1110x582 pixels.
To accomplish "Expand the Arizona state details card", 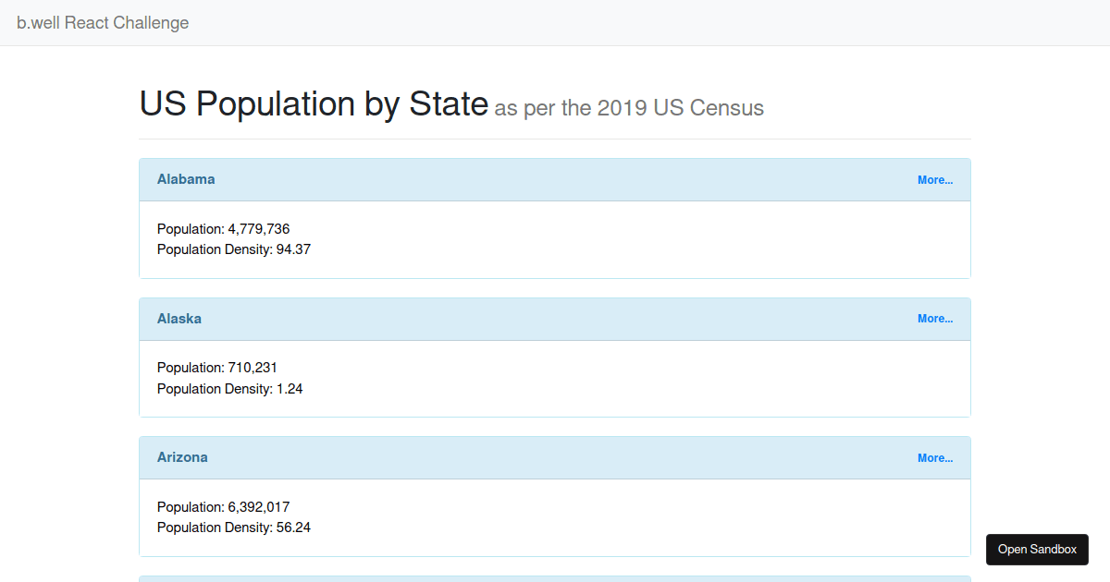I will [x=935, y=457].
